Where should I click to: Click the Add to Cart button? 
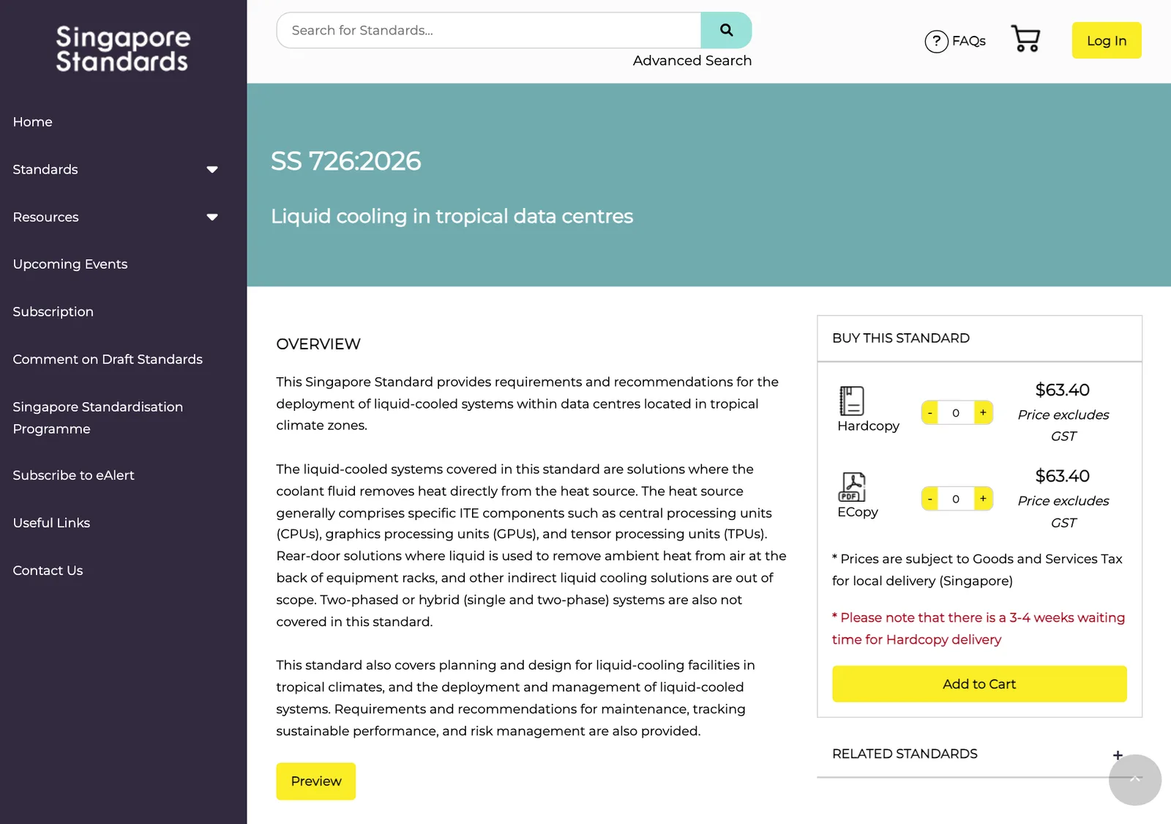click(979, 684)
